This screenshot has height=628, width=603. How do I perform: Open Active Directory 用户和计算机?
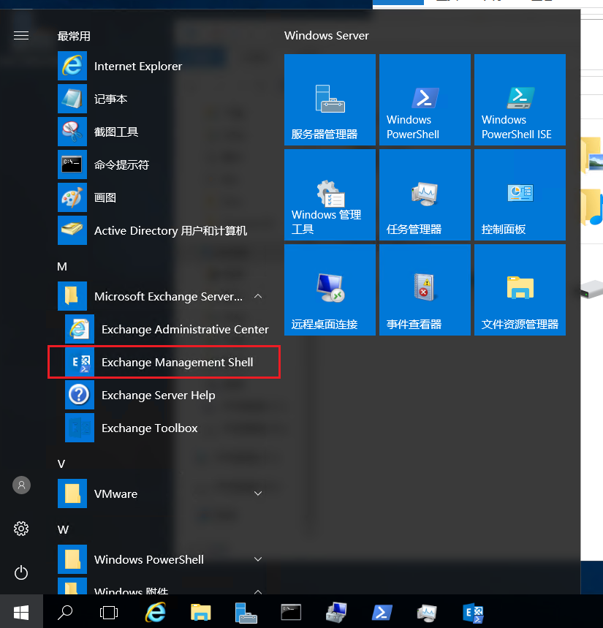click(x=160, y=230)
